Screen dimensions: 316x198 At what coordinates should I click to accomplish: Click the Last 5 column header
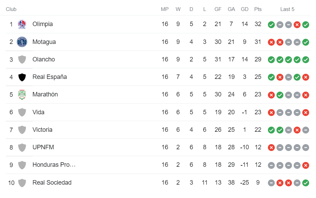pyautogui.click(x=287, y=9)
